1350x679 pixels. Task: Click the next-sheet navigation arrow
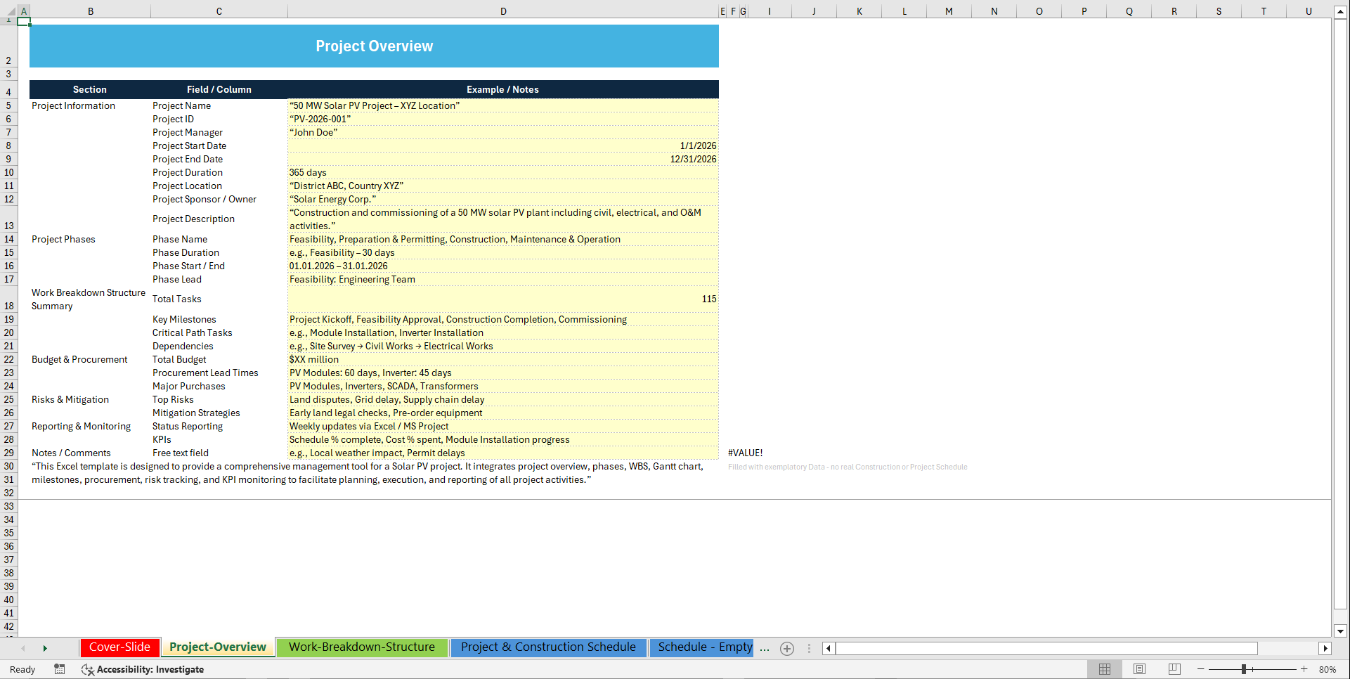tap(45, 648)
